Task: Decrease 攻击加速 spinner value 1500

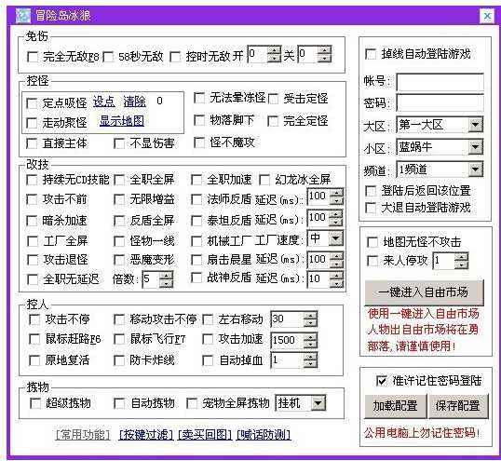Action: click(311, 345)
